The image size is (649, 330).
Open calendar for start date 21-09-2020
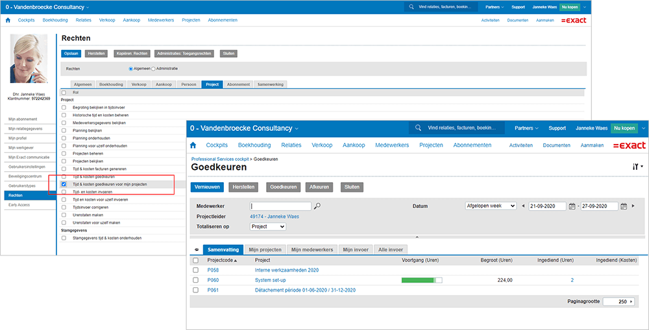coord(572,206)
